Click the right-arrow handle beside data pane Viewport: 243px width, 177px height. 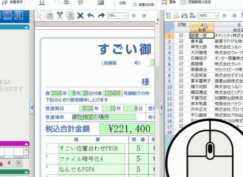click(161, 108)
